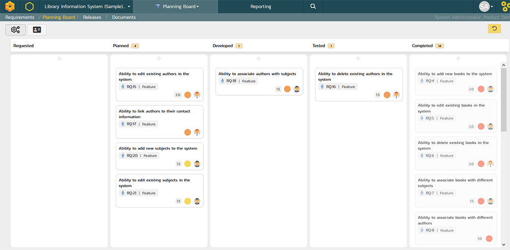
Task: Click the Completed column vertical scrollbar
Action: 504,102
